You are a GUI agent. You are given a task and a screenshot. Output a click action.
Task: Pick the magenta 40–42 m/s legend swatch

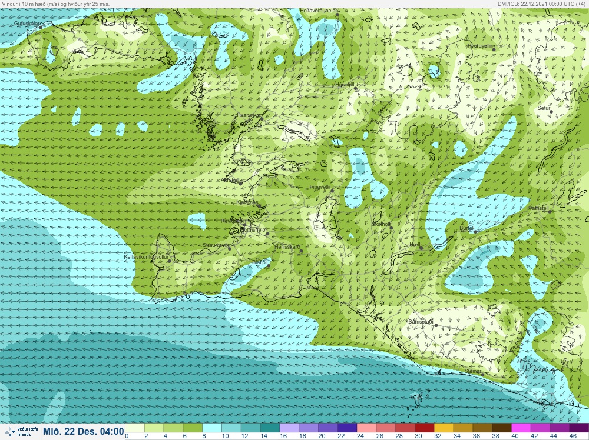tap(521, 428)
